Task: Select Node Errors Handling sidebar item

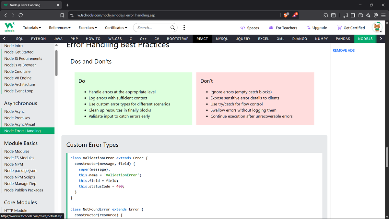Action: [27, 131]
